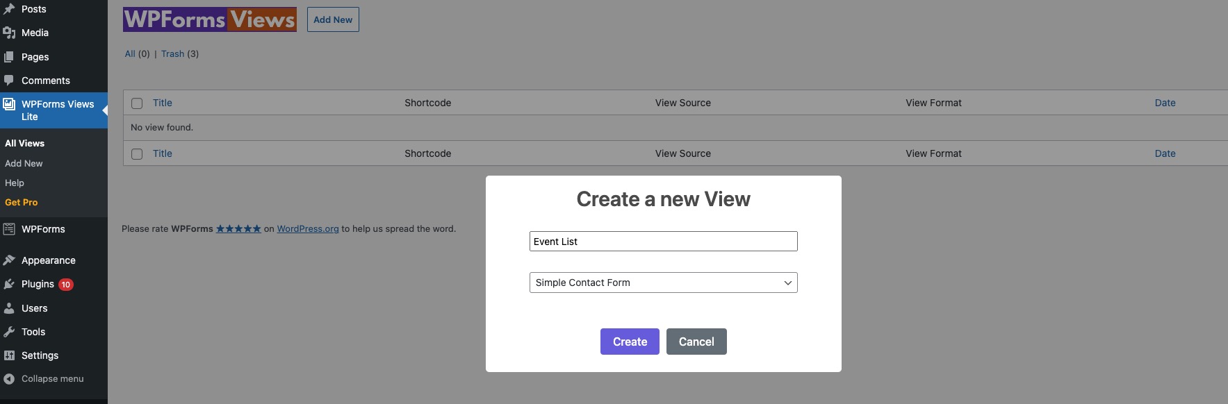Select the All Views submenu item
The image size is (1228, 404).
click(25, 143)
